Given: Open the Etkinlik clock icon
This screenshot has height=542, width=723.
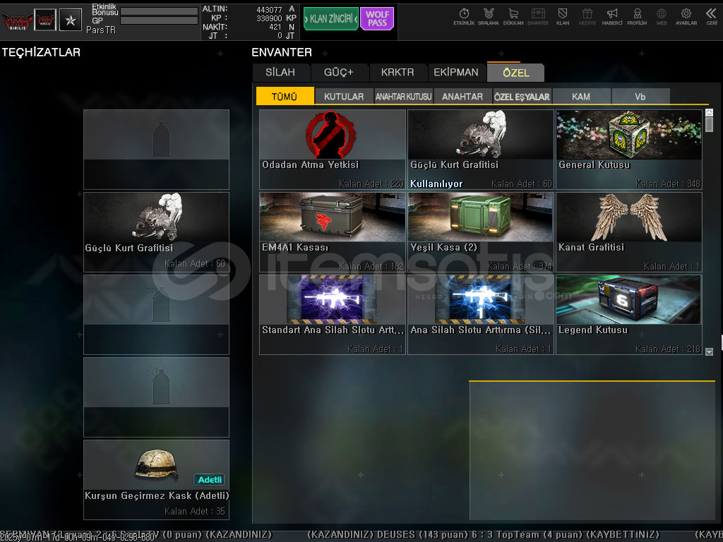Looking at the screenshot, I should 464,17.
